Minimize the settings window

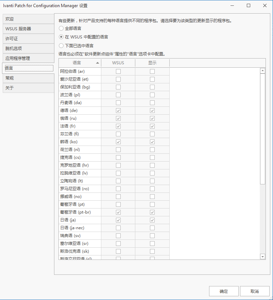[x=232, y=5]
